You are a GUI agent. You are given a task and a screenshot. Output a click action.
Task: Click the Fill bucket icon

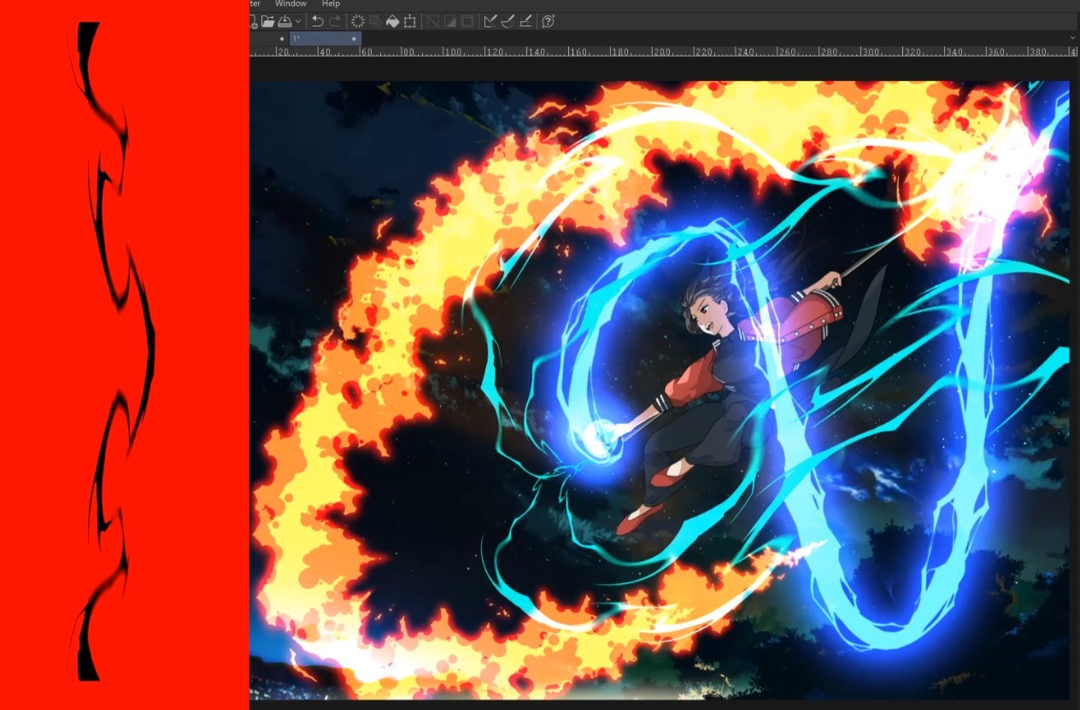point(392,21)
